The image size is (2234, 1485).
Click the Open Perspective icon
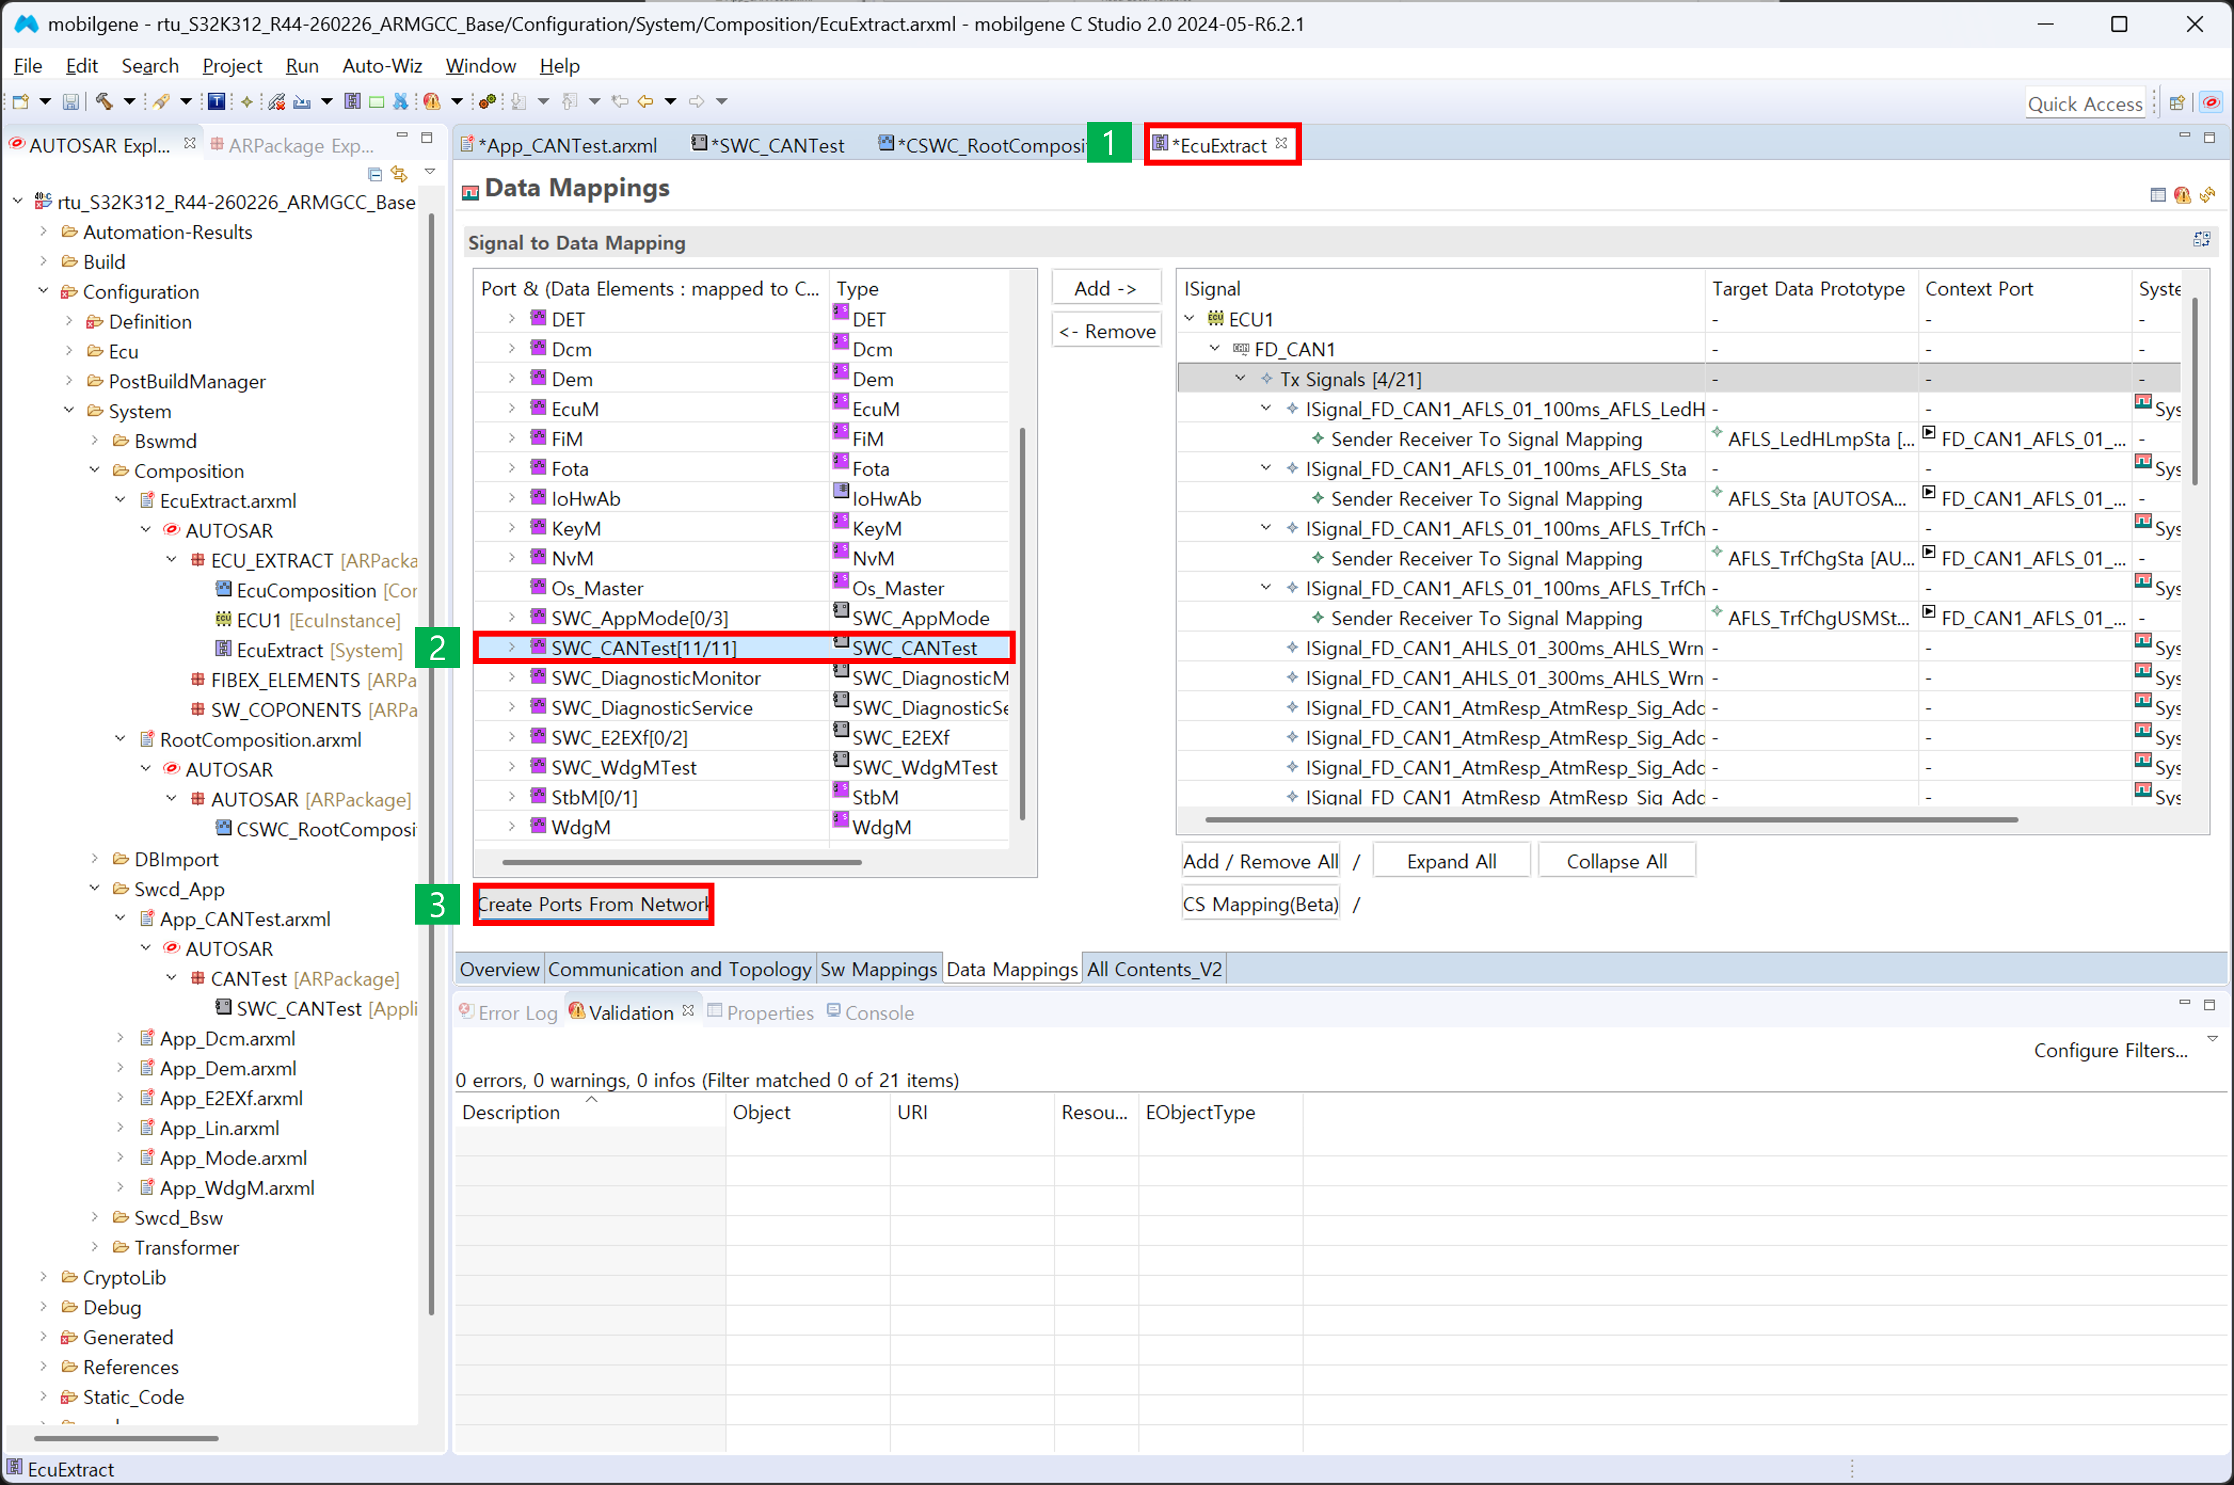tap(2177, 103)
